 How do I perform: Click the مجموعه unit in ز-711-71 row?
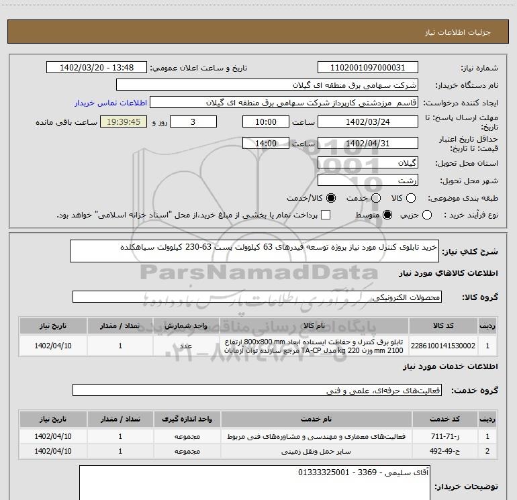click(x=187, y=436)
